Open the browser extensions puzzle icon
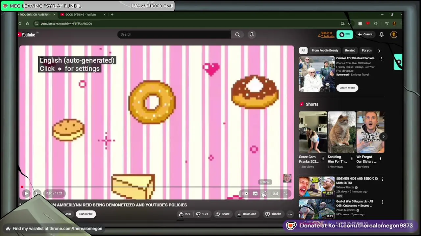 (x=375, y=24)
